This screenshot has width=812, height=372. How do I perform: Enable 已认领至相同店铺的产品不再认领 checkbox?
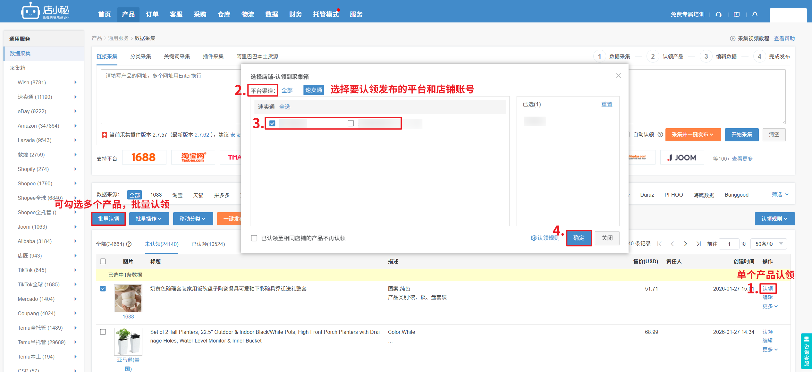[254, 238]
